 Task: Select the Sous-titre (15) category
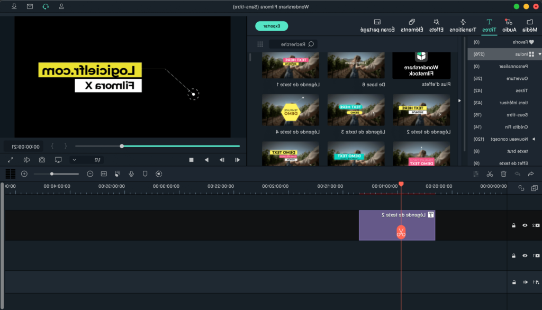504,115
